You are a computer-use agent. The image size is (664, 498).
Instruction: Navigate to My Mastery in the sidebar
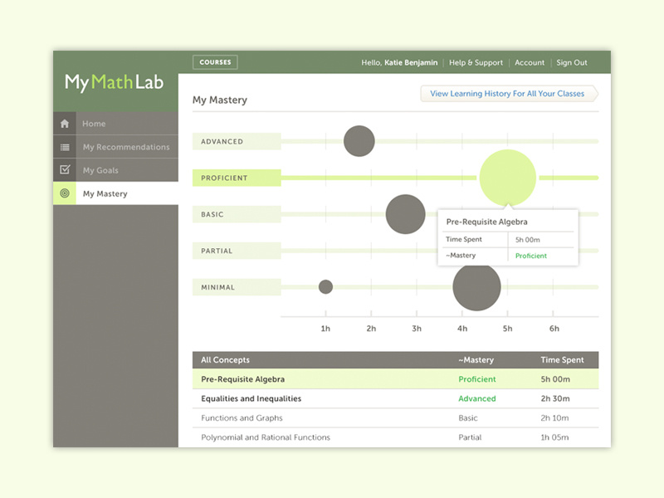(105, 193)
